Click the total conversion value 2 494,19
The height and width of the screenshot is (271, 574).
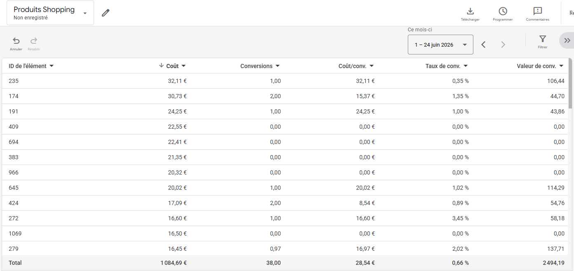click(x=553, y=263)
